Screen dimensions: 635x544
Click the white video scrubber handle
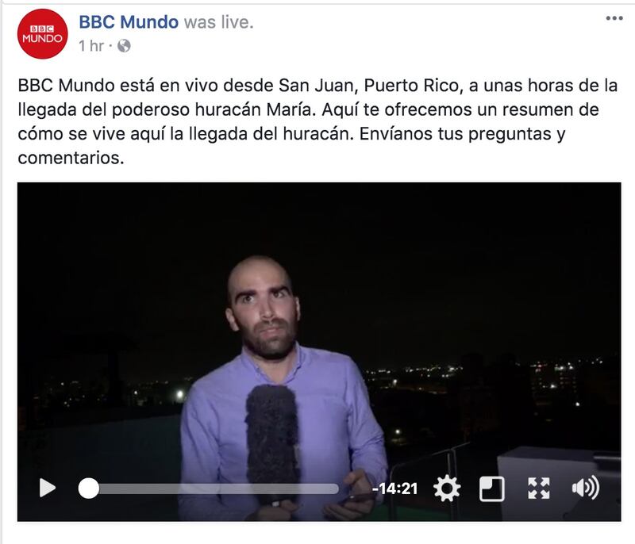89,488
